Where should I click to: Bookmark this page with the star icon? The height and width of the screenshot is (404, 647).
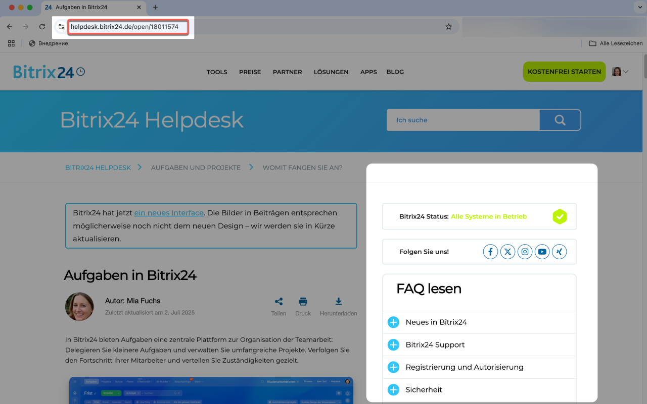(448, 27)
